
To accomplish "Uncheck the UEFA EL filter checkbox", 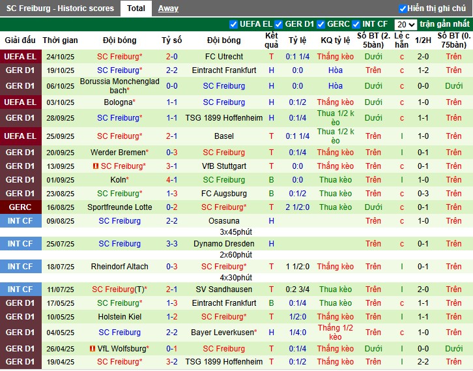I will coord(233,24).
